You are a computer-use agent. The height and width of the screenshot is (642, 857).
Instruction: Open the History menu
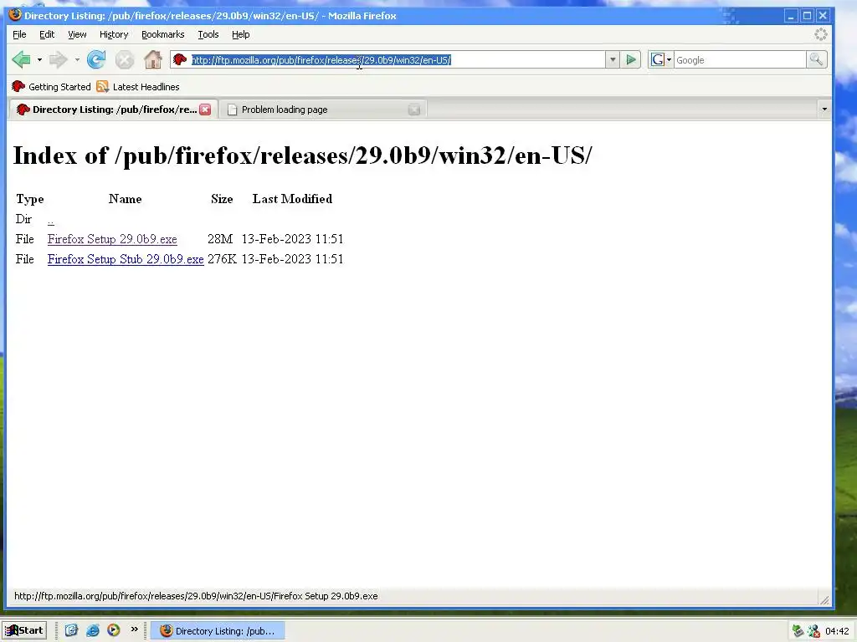click(x=114, y=34)
